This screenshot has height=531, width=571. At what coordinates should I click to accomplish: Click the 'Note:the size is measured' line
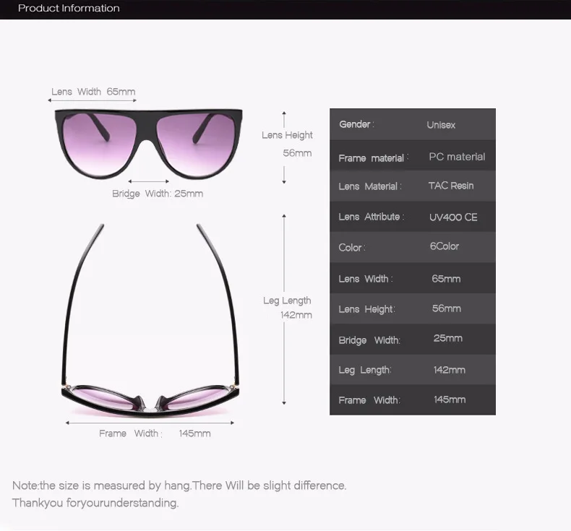(179, 485)
